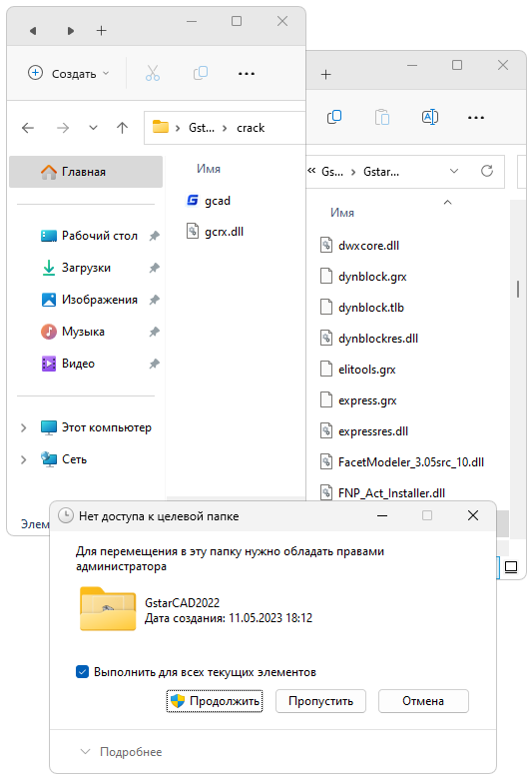
Task: Open the three-dots menu in the Gstar window
Action: 476,117
